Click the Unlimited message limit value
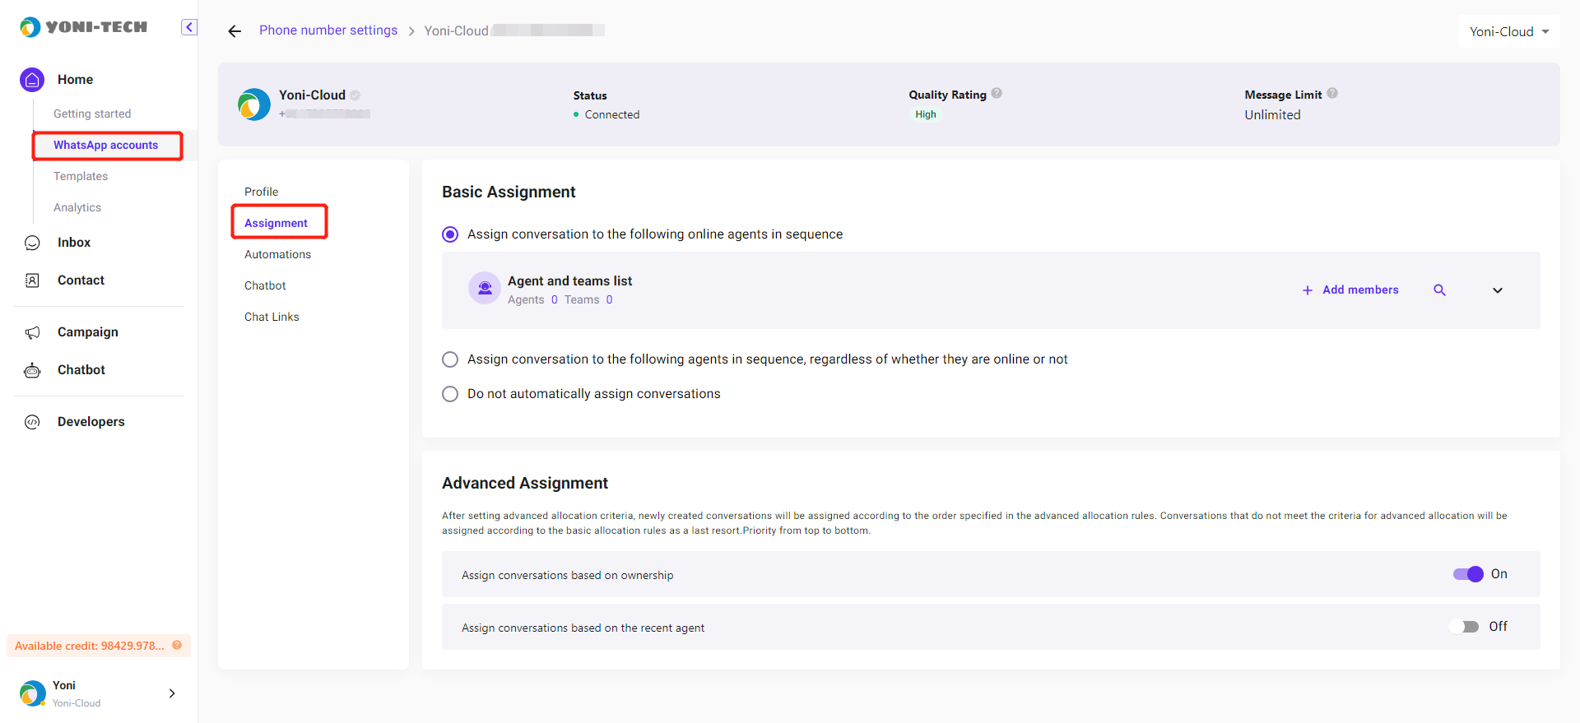The image size is (1580, 723). (1272, 115)
